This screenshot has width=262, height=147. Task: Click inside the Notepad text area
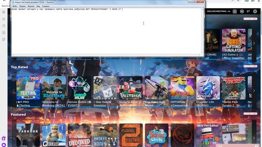point(106,31)
